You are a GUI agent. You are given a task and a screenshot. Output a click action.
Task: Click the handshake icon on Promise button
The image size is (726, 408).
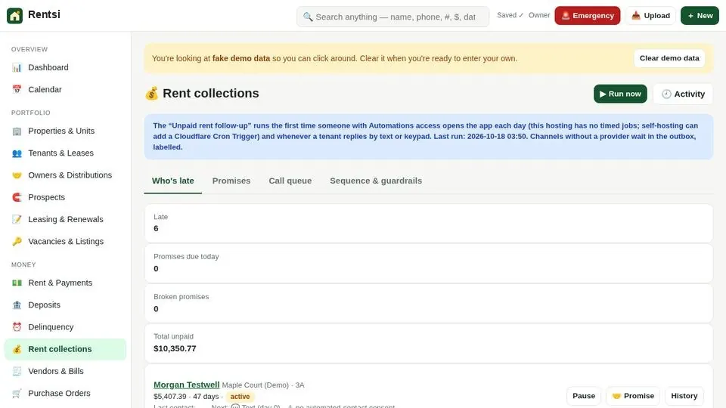pos(616,396)
